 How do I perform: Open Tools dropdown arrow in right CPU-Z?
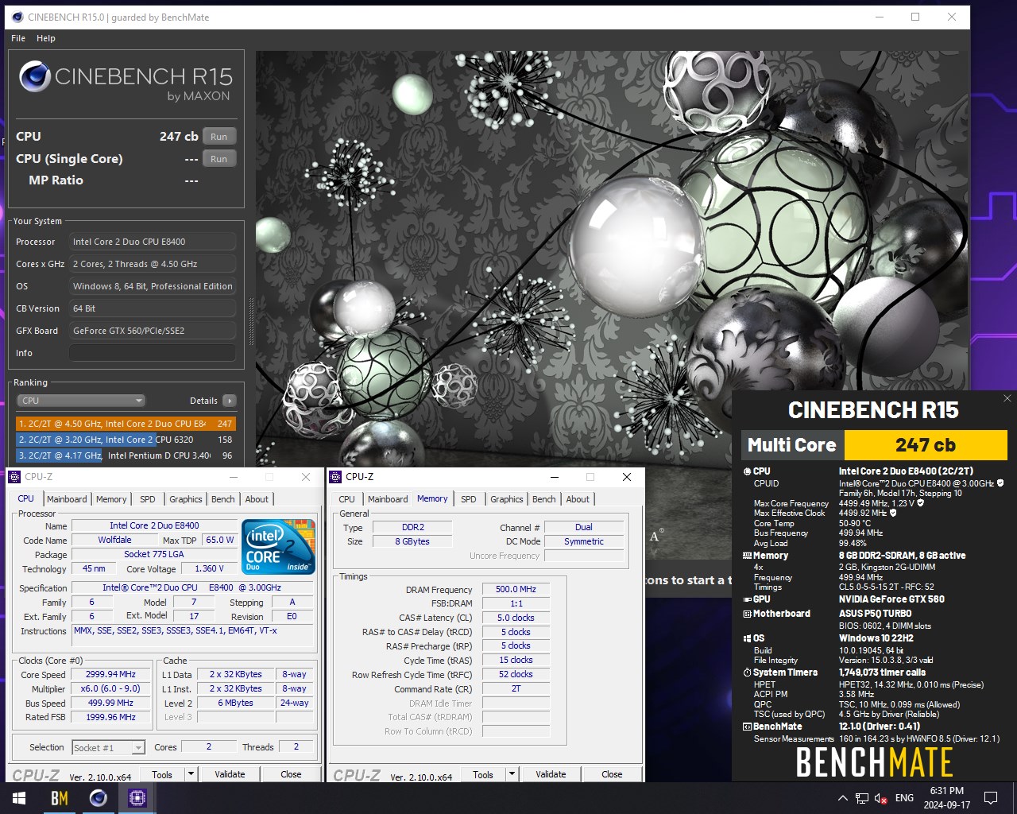click(x=512, y=774)
